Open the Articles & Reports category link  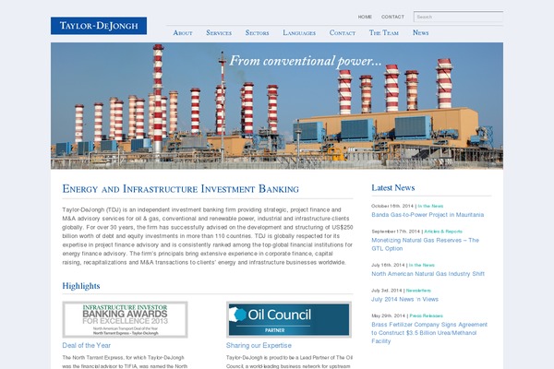443,232
